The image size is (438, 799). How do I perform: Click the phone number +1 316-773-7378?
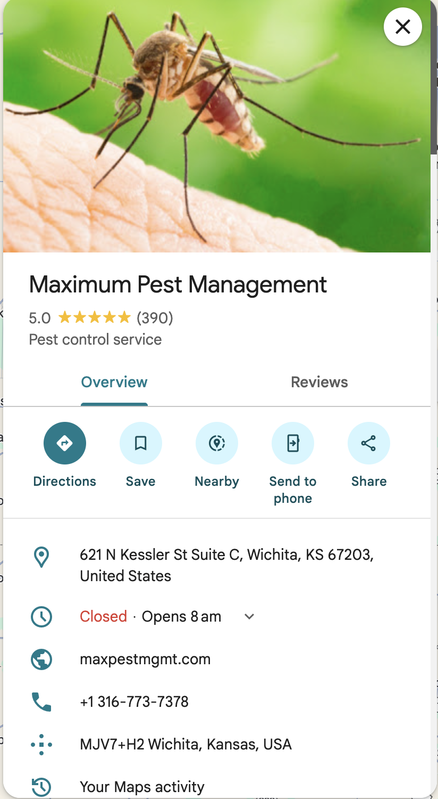(x=134, y=702)
